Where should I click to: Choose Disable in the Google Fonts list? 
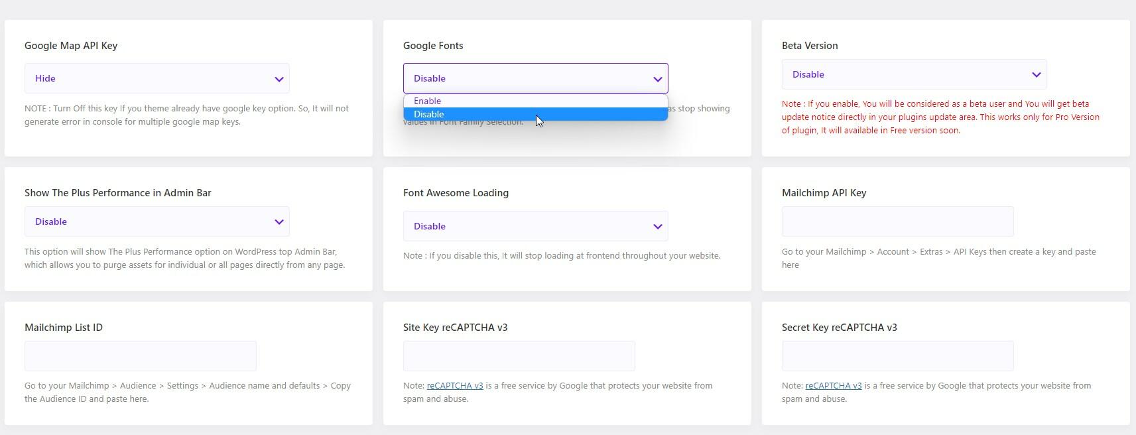(x=535, y=114)
